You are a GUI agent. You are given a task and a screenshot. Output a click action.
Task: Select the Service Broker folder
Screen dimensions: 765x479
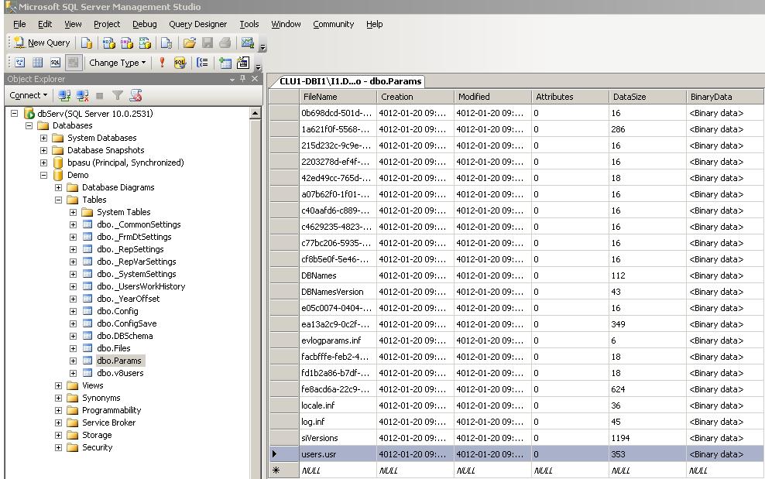pos(109,423)
